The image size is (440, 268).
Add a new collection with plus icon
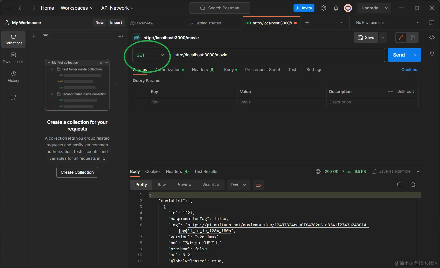[x=34, y=36]
